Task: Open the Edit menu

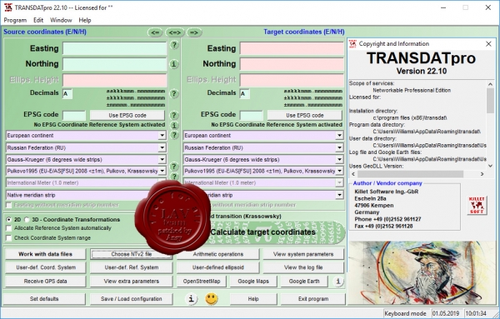Action: coord(38,20)
